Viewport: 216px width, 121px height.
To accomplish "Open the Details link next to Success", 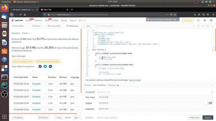I will (x=26, y=33).
